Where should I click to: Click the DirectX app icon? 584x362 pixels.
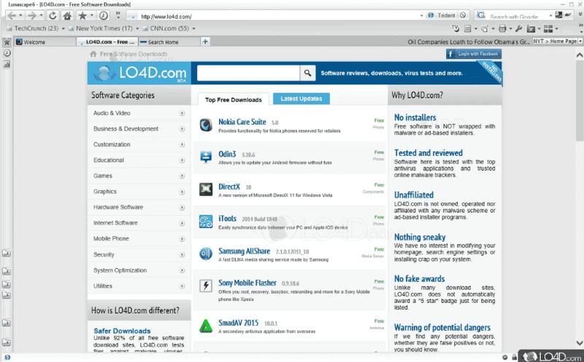coord(206,189)
